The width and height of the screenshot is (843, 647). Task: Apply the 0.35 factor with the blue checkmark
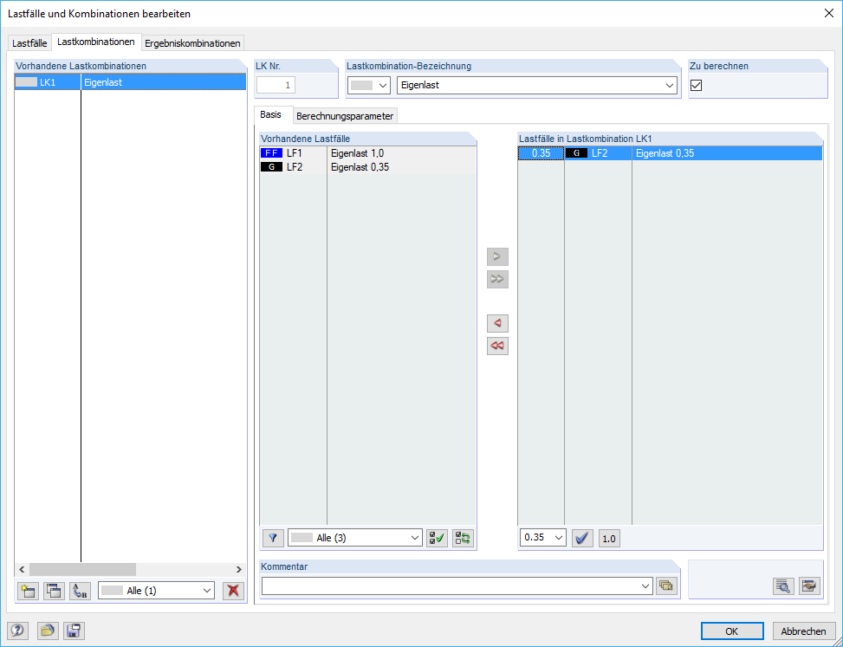click(x=581, y=538)
